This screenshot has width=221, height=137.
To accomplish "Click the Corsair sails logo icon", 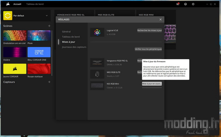I will pyautogui.click(x=8, y=4).
